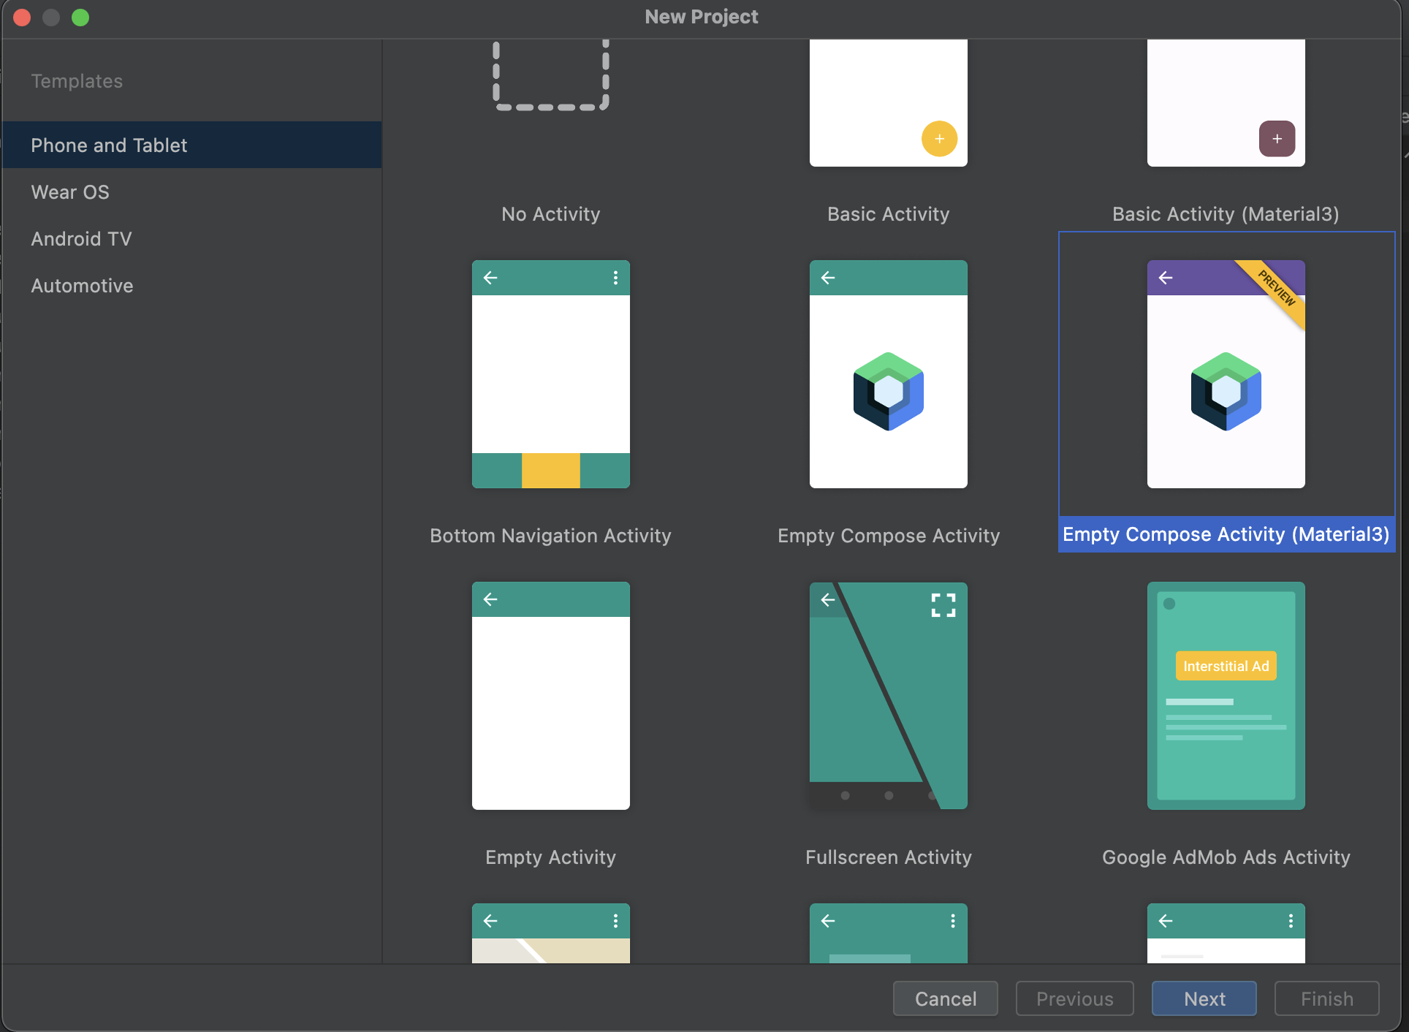Click the Interstitial Ad preview graphic
Image resolution: width=1409 pixels, height=1032 pixels.
click(x=1225, y=665)
